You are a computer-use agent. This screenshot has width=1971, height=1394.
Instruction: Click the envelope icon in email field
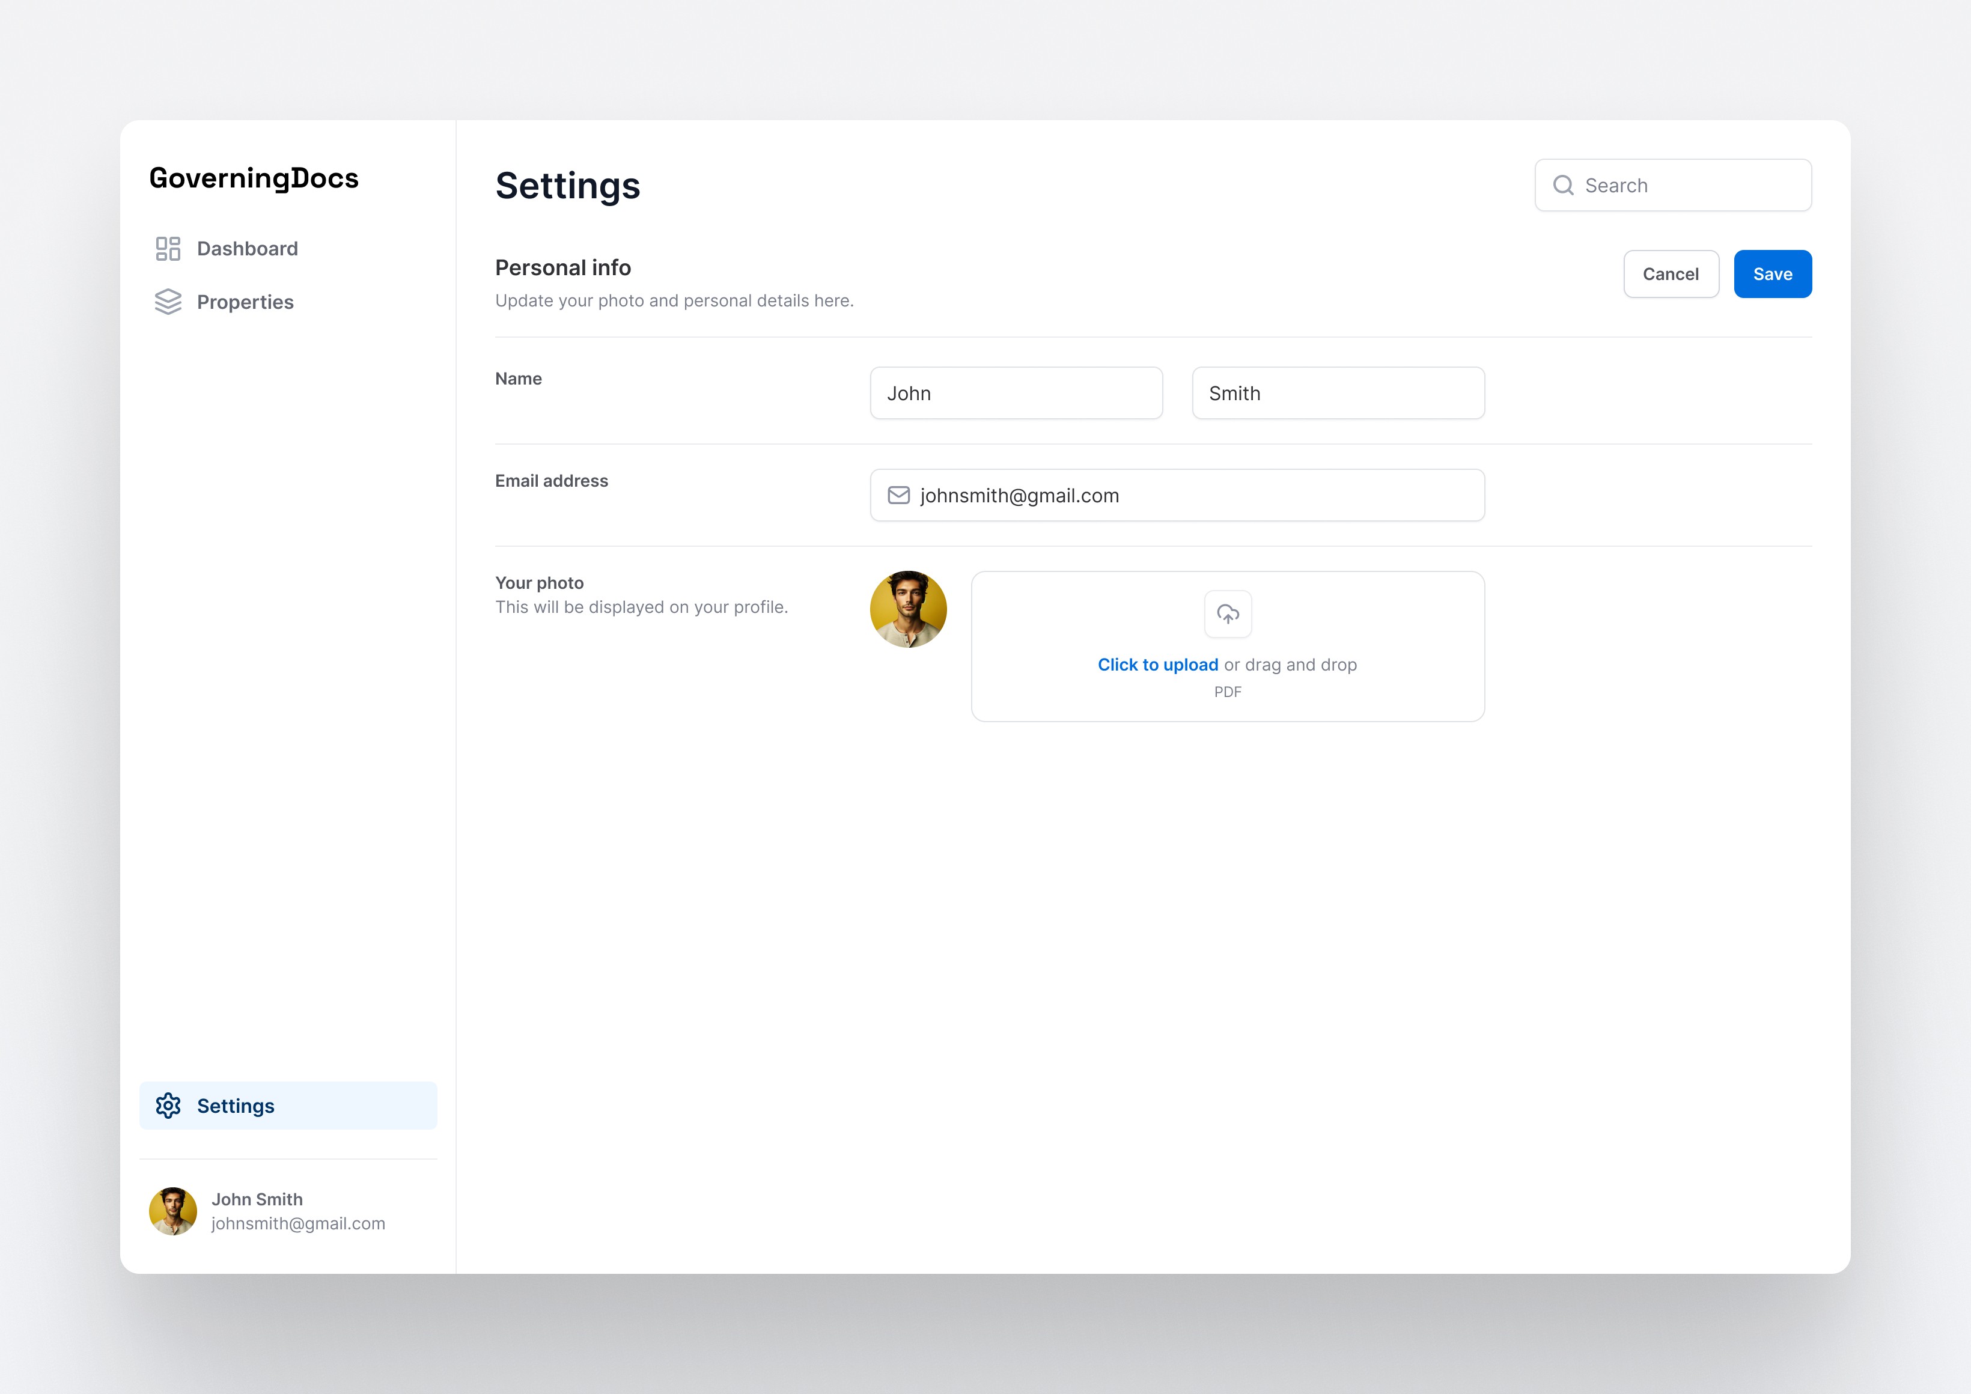pyautogui.click(x=898, y=495)
